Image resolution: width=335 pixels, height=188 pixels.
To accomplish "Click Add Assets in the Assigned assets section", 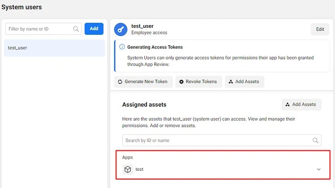I will coord(301,104).
